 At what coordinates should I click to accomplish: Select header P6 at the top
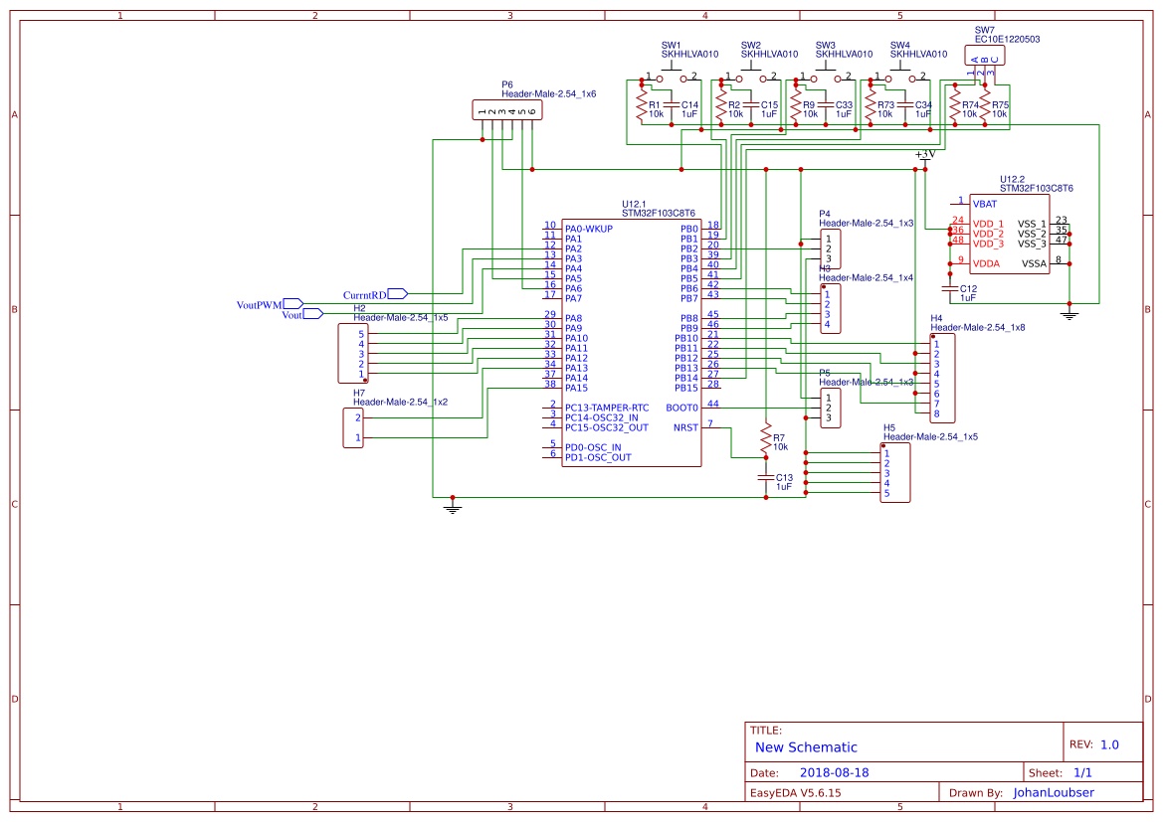[507, 109]
